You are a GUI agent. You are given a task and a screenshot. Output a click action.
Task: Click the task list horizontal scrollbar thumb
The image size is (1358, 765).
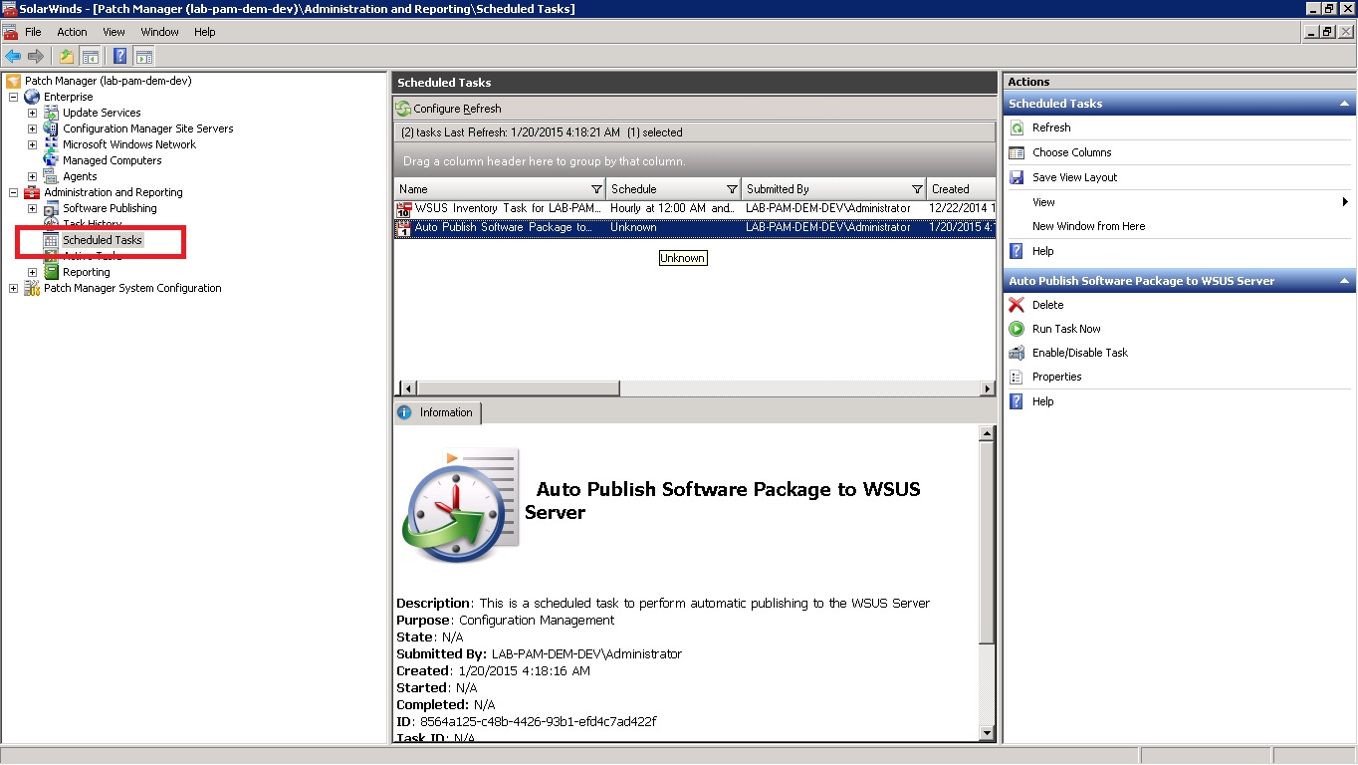[520, 388]
